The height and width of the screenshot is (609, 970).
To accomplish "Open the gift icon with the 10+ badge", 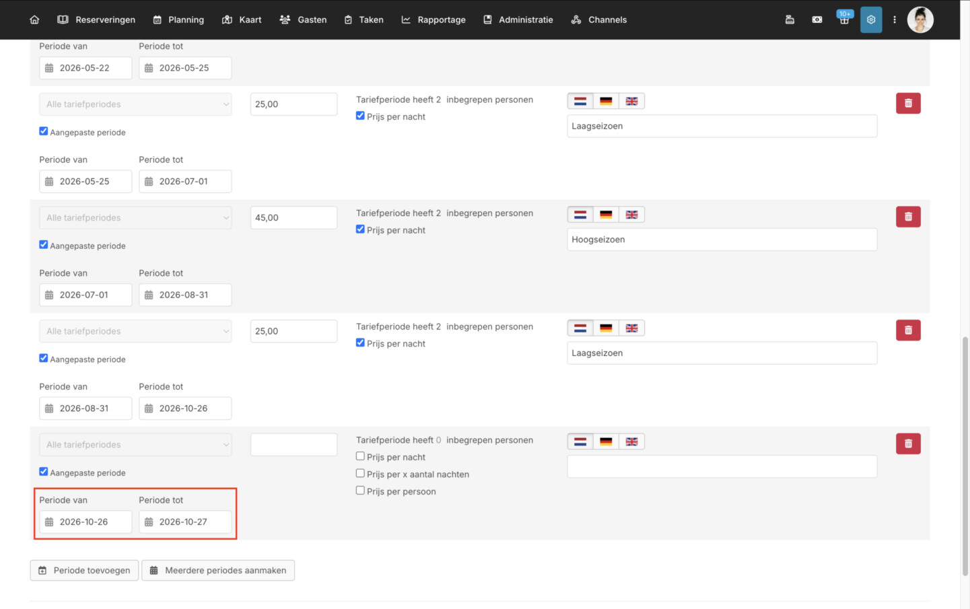I will click(844, 18).
